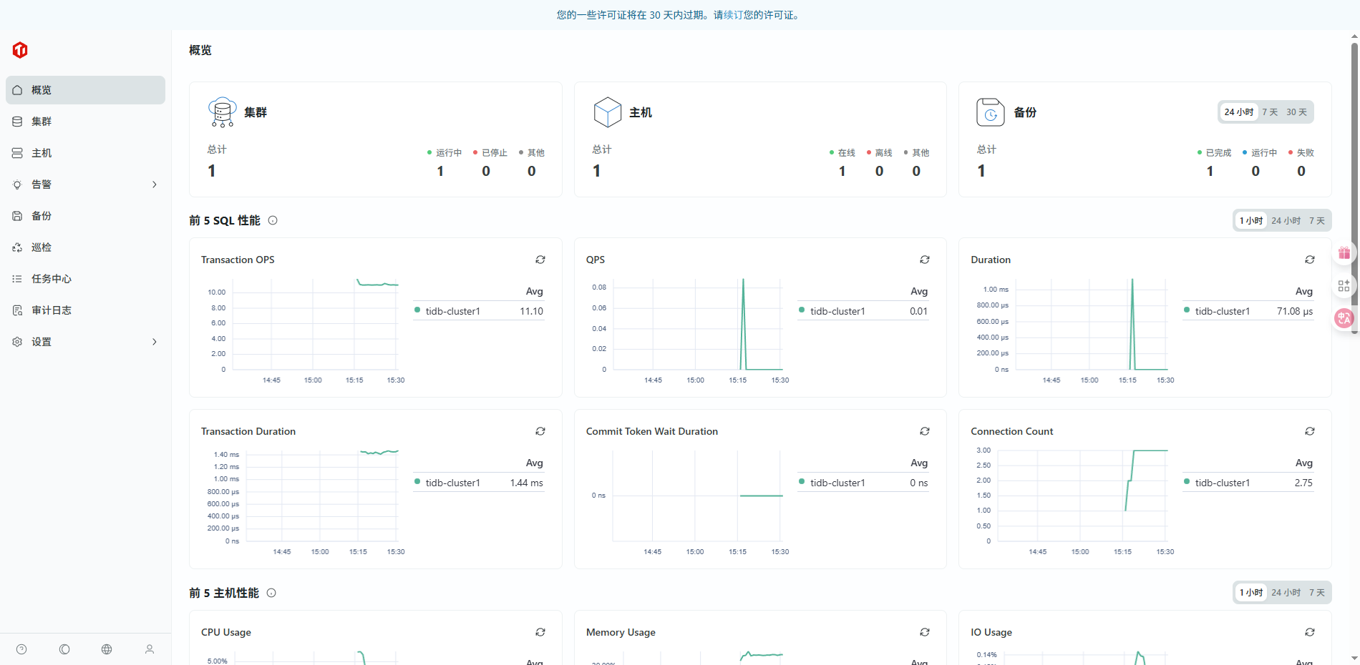This screenshot has width=1360, height=665.
Task: Open the language globe icon
Action: [107, 649]
